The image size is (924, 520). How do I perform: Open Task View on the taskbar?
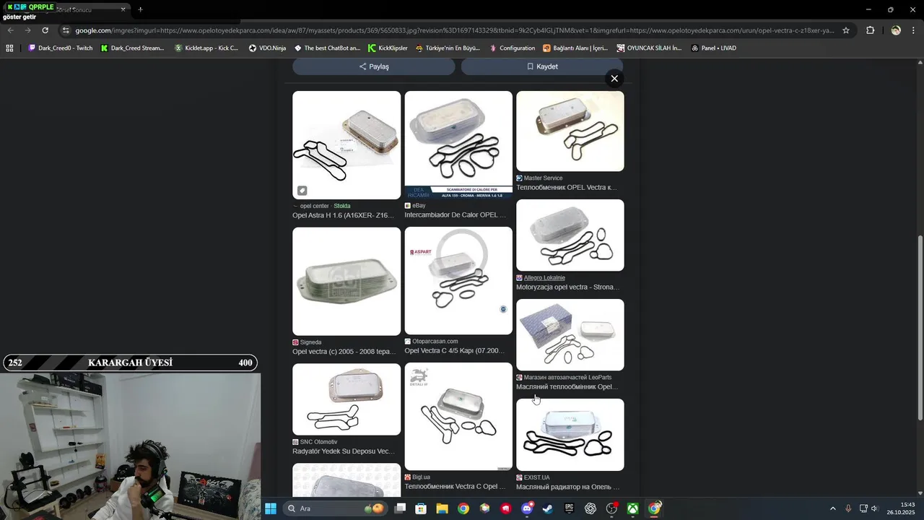401,508
